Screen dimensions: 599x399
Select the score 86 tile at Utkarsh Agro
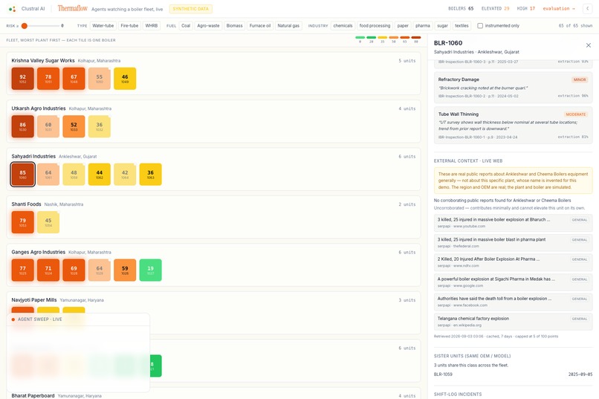tap(22, 126)
